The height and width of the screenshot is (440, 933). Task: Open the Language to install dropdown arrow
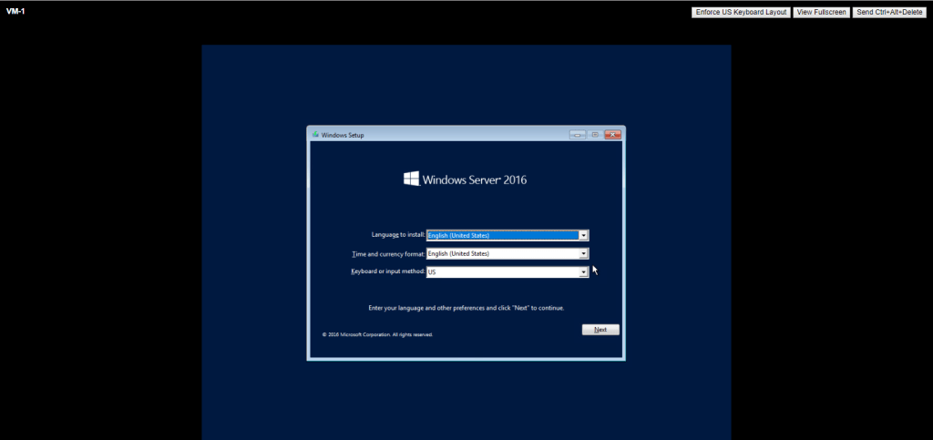click(583, 235)
